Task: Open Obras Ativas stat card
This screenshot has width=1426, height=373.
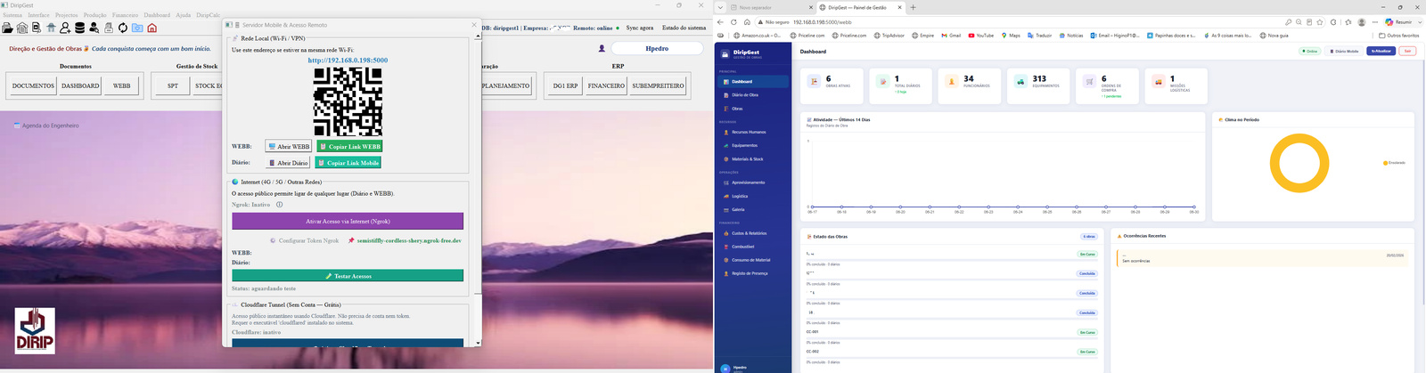Action: [832, 86]
